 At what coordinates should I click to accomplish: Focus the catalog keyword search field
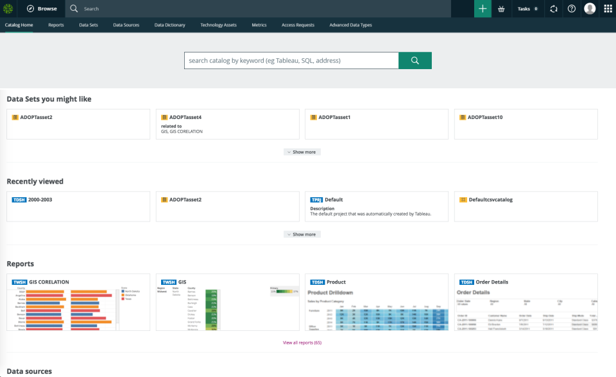[291, 60]
